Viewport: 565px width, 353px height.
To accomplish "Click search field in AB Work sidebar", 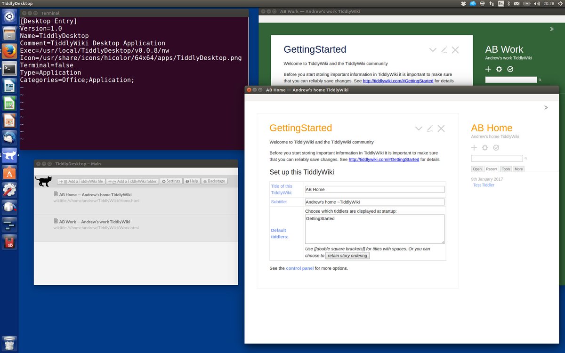I will coord(511,80).
